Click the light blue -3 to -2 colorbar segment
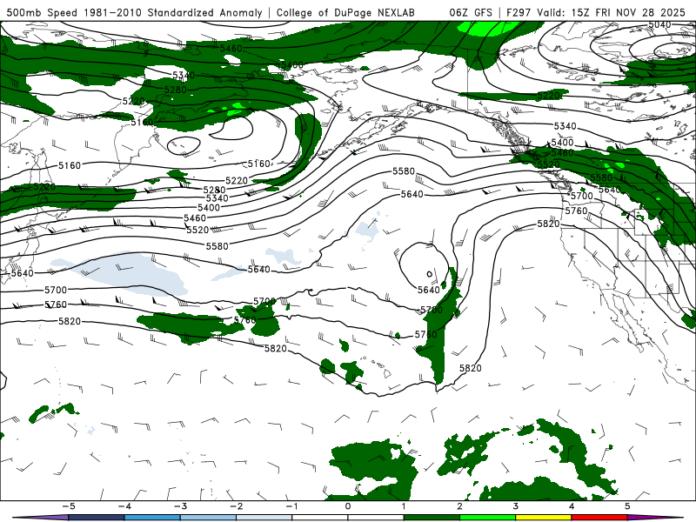The image size is (696, 522). [208, 518]
